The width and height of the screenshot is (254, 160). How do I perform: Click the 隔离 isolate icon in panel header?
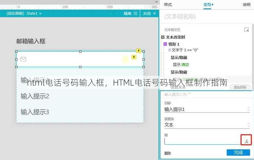[136, 13]
